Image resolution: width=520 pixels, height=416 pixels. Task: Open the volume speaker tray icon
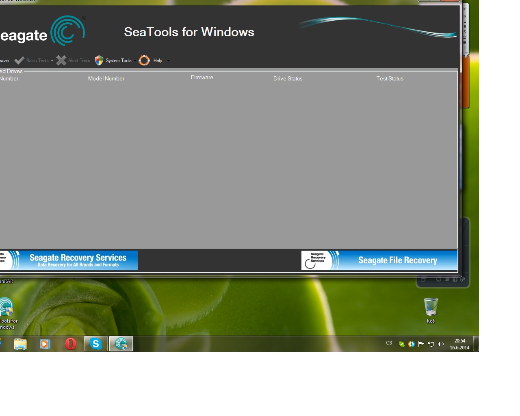click(441, 344)
